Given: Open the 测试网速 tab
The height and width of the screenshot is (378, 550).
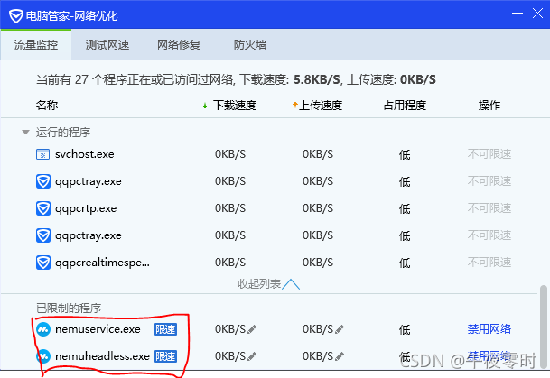Looking at the screenshot, I should point(107,45).
